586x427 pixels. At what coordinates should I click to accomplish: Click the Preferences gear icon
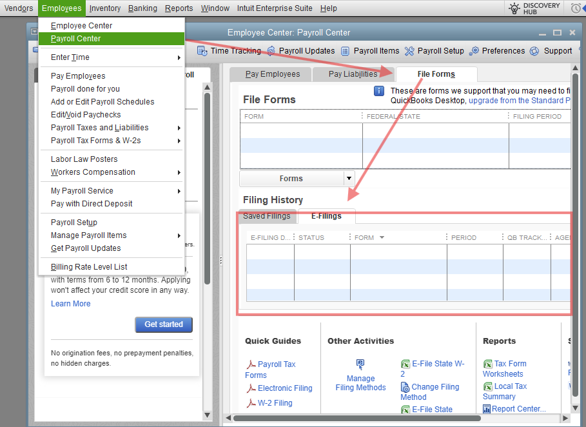pyautogui.click(x=474, y=51)
